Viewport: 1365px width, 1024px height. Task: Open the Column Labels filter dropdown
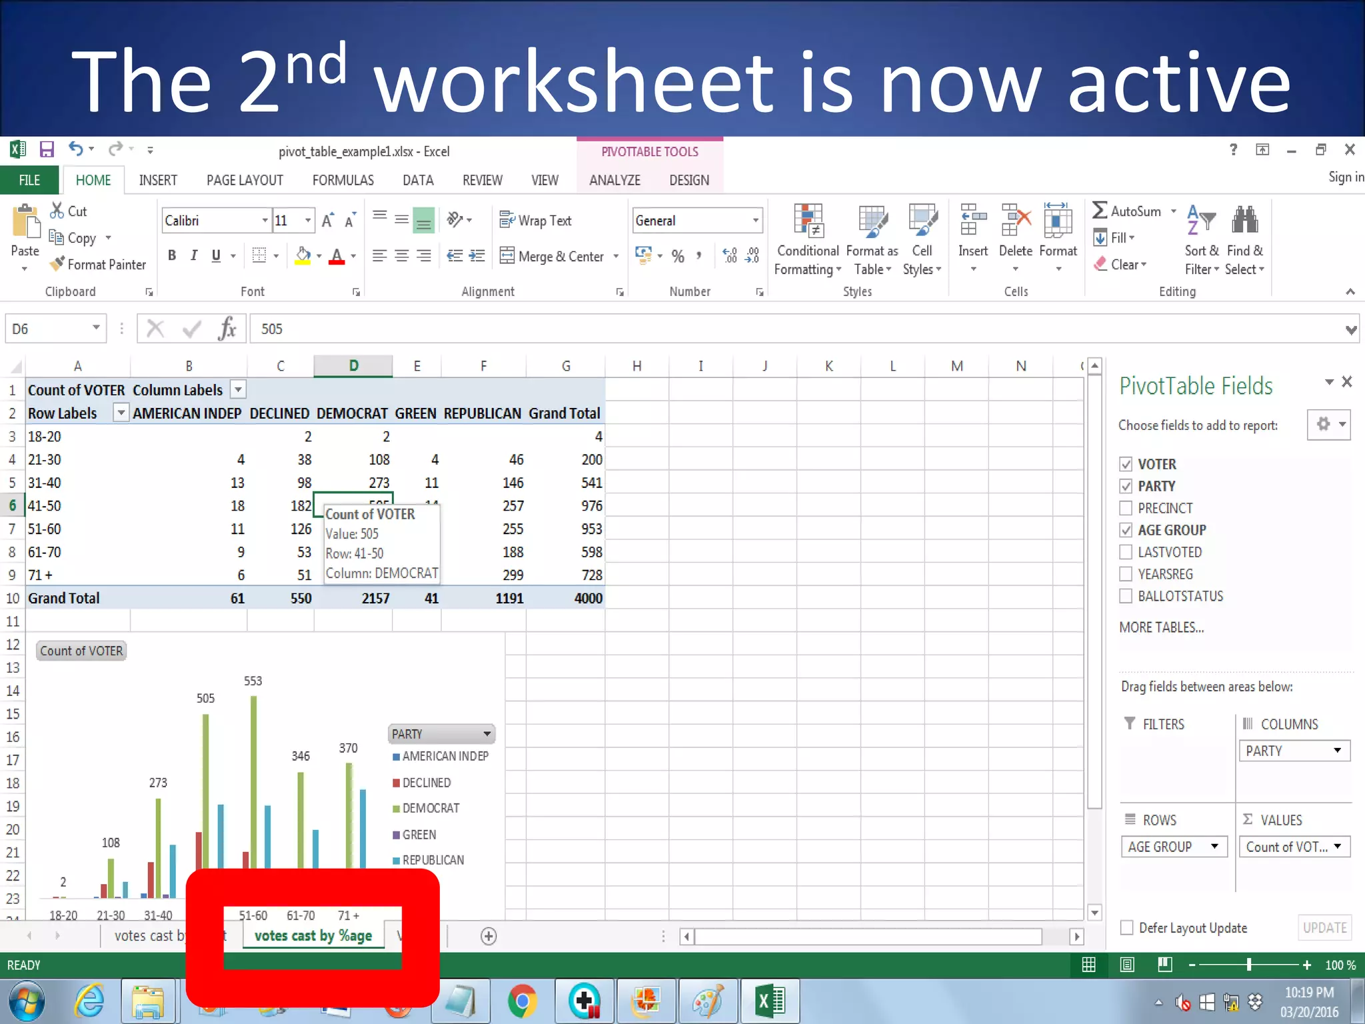pyautogui.click(x=238, y=389)
